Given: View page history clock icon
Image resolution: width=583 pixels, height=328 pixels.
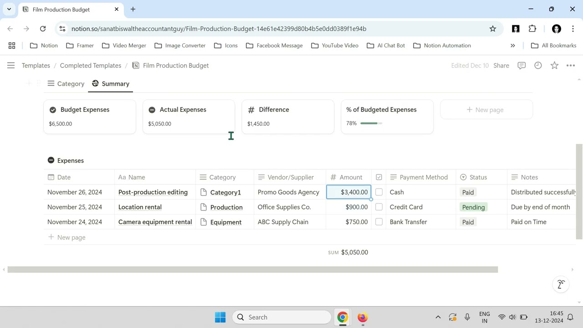Looking at the screenshot, I should 538,66.
